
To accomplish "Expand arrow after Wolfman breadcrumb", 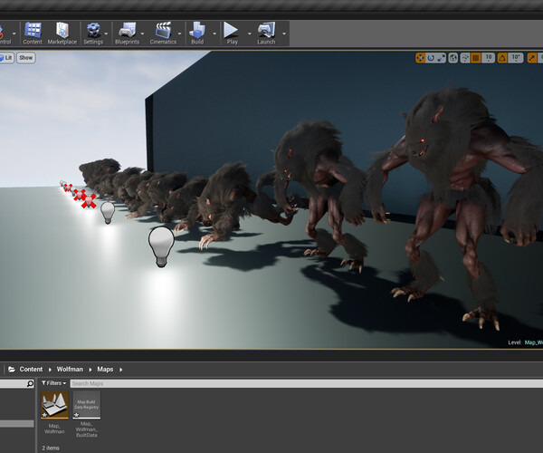I will pos(90,370).
